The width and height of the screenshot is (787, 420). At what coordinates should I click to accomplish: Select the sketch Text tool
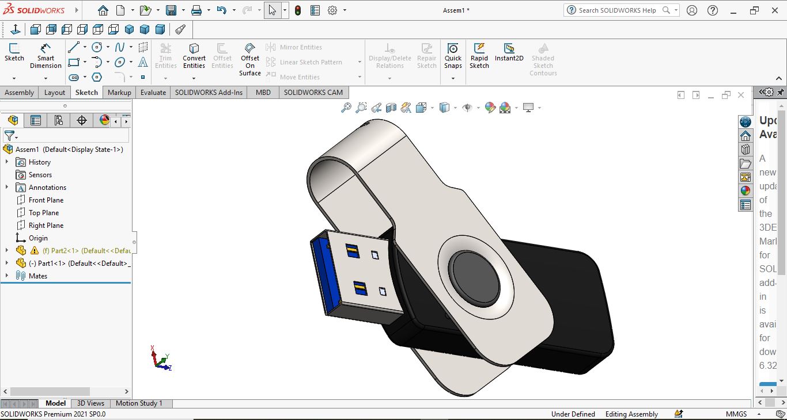pyautogui.click(x=143, y=62)
